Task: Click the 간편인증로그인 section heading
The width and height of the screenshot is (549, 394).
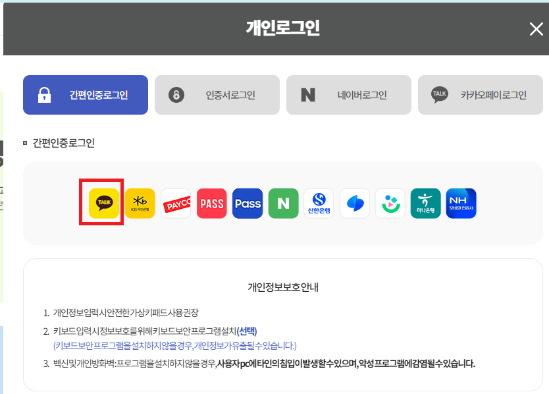Action: point(63,143)
